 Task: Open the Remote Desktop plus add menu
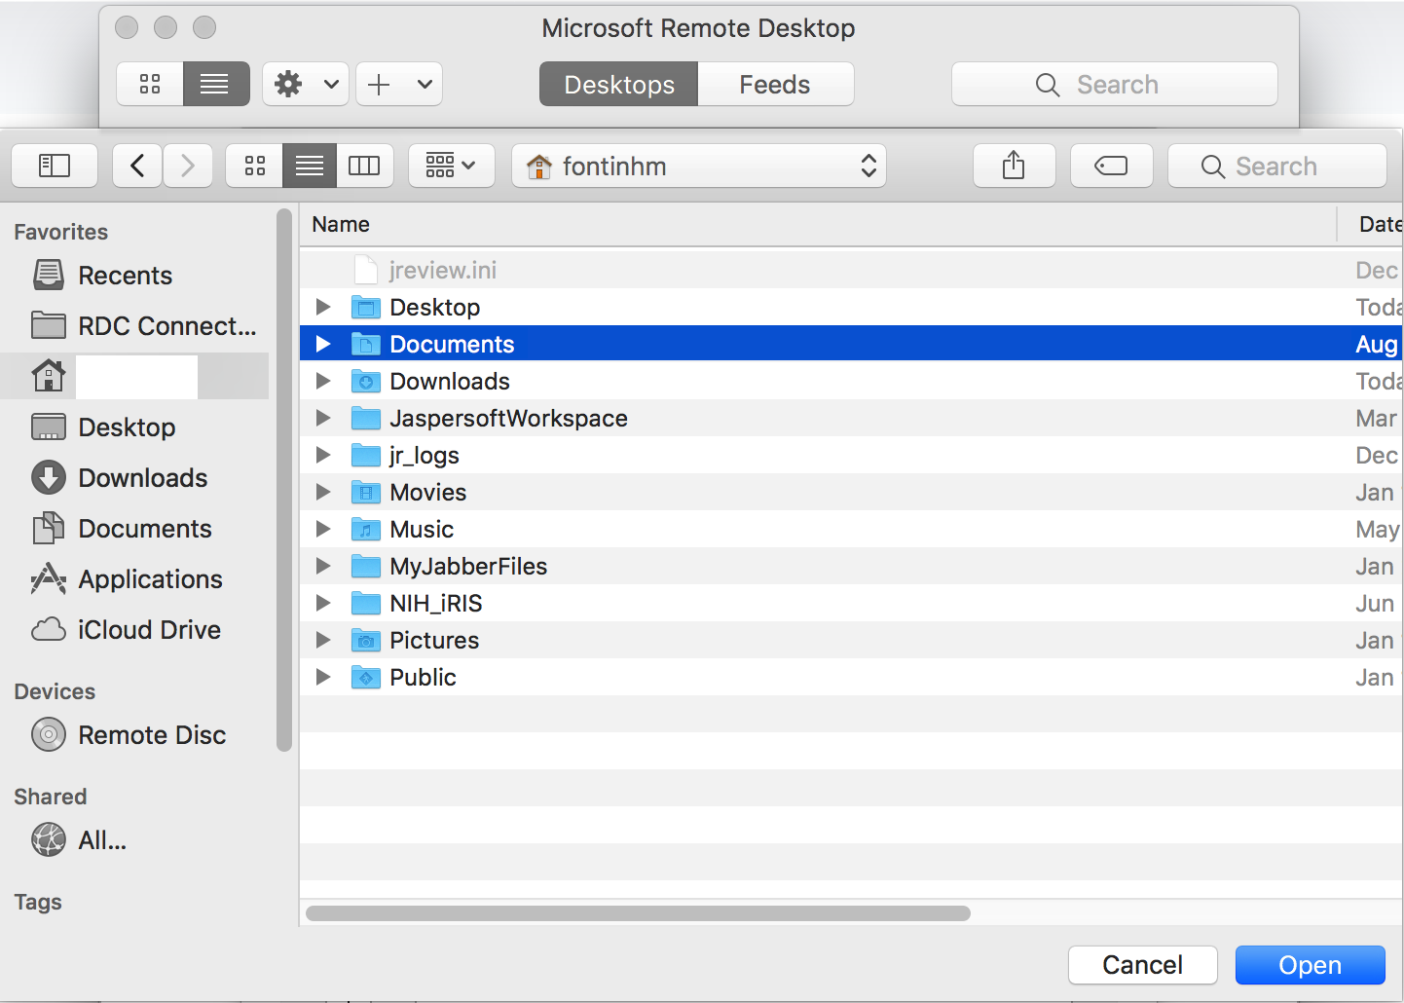click(399, 84)
